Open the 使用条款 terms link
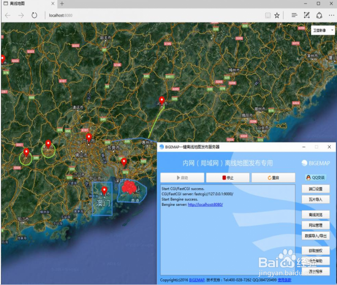337x285 pixels. pyautogui.click(x=284, y=280)
